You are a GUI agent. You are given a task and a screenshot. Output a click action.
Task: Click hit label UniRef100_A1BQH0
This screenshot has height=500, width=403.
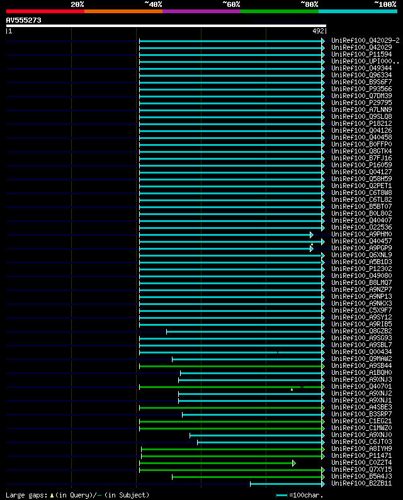click(x=361, y=373)
